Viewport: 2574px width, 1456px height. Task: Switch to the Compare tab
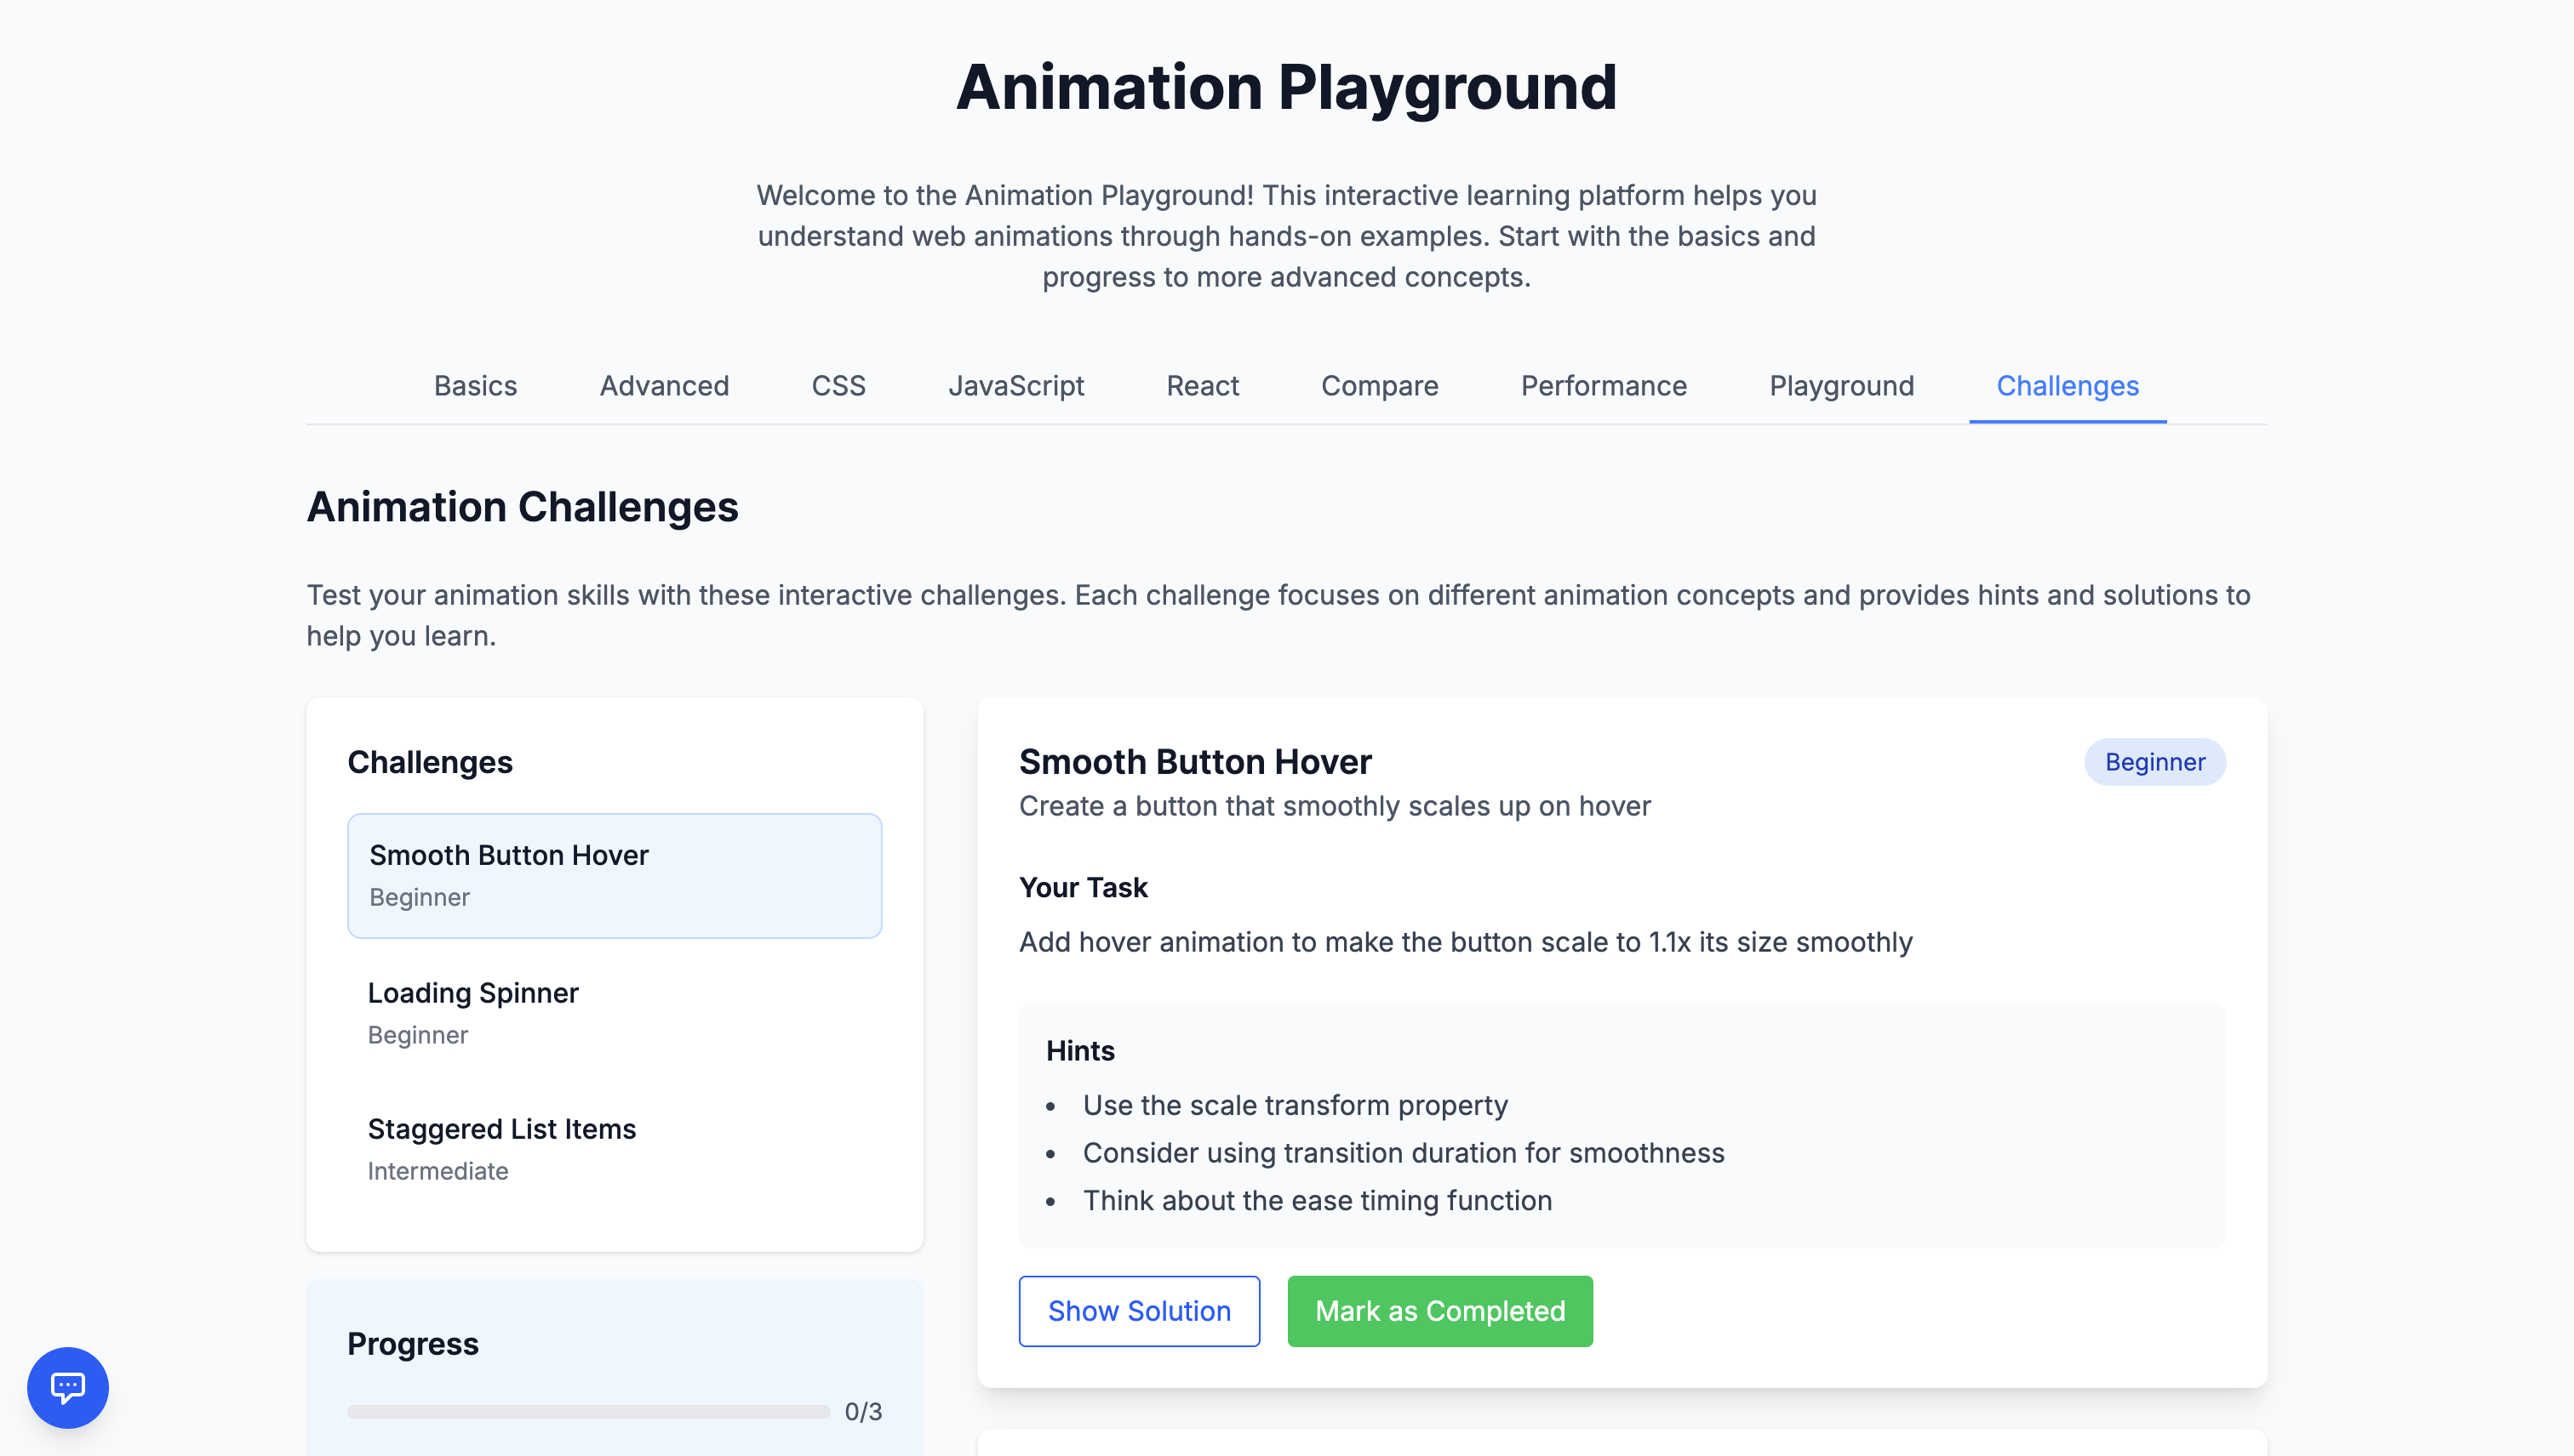point(1379,386)
